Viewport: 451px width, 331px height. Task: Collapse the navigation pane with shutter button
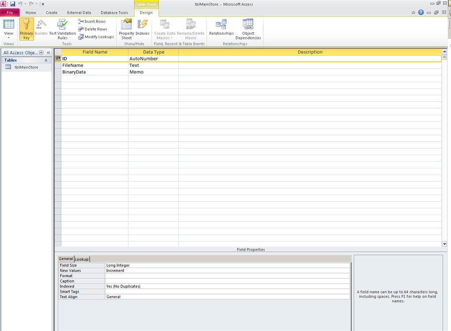48,53
